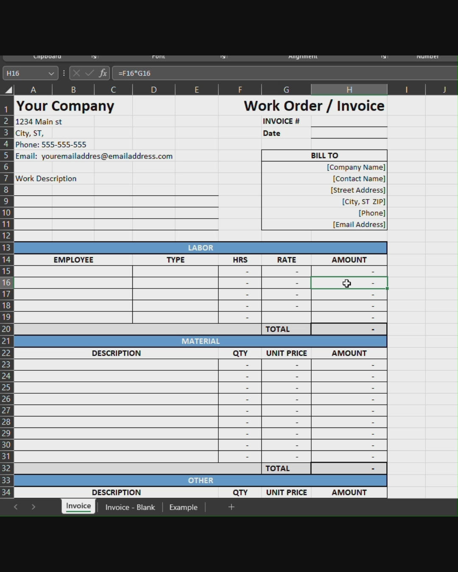
Task: Click the Enter checkmark in formula bar
Action: pos(89,73)
